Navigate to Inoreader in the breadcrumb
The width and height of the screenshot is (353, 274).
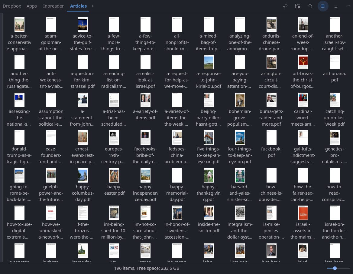tap(53, 6)
